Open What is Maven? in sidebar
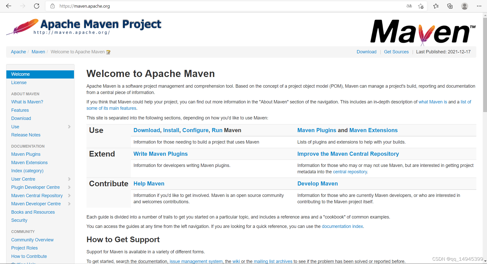This screenshot has width=487, height=264. (27, 102)
